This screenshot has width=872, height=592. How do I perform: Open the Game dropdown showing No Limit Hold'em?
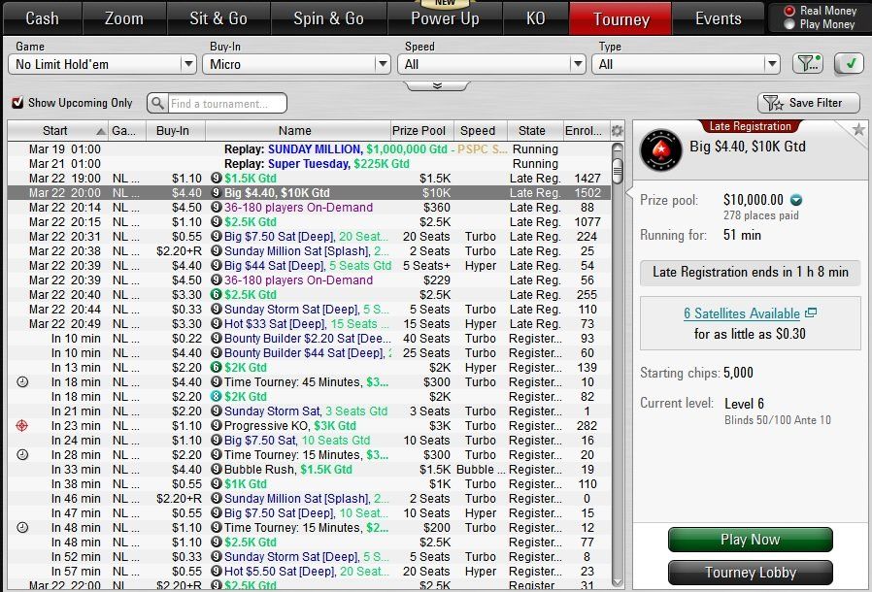(x=102, y=64)
